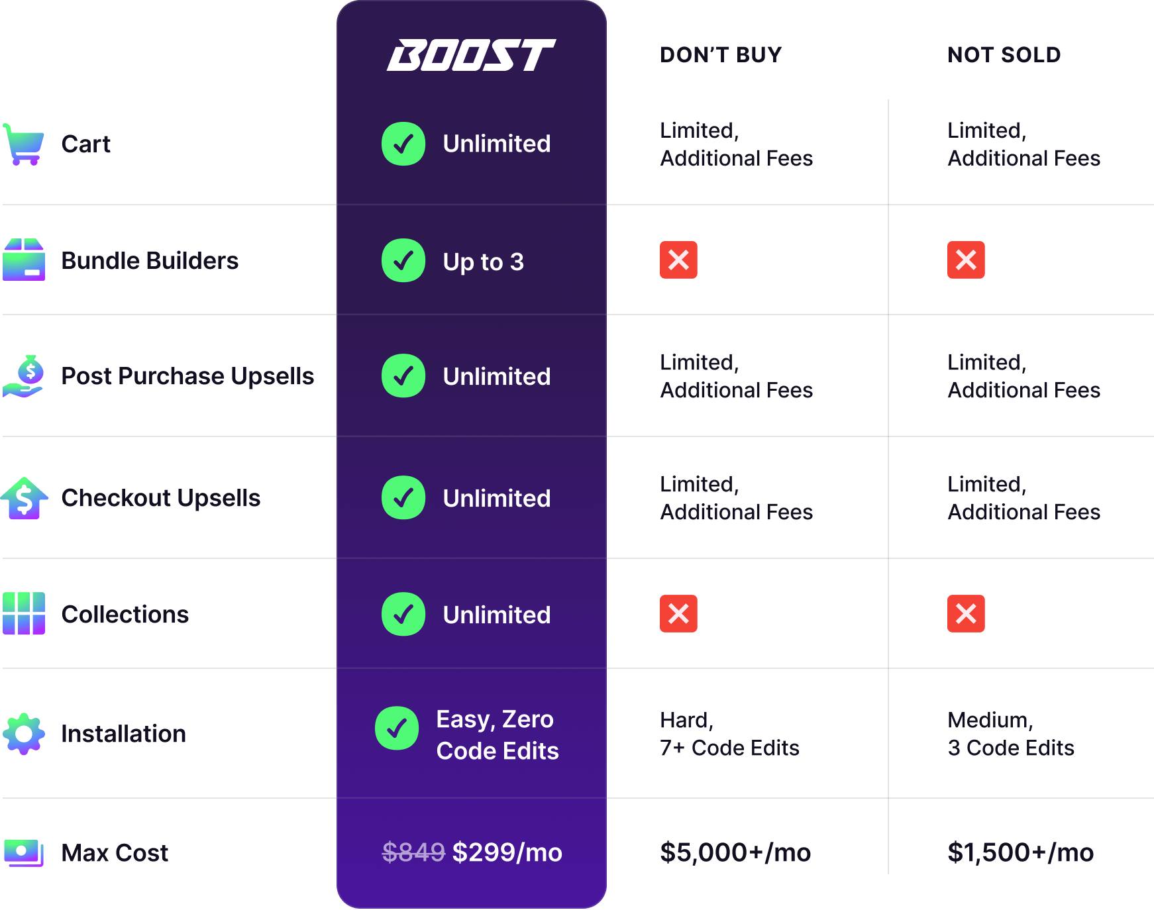
Task: Select the NOT SOLD column header
Action: click(1004, 55)
